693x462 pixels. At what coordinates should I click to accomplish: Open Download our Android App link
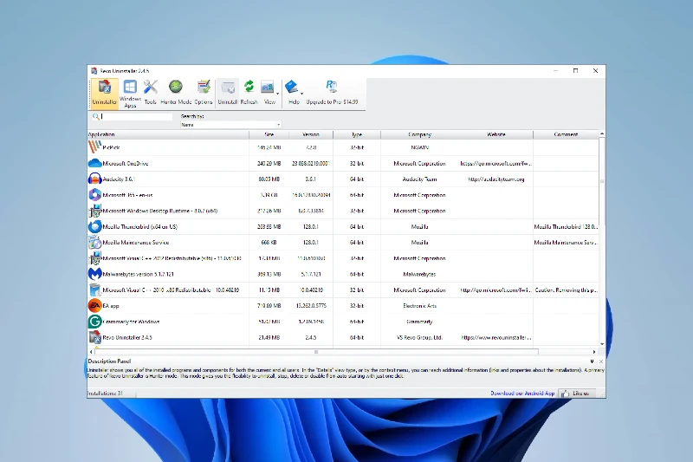[x=522, y=393]
